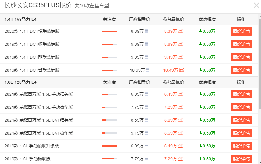
Task: Click 0.50万 discount for 2020款 悦联蓝鲸版
Action: point(207,31)
